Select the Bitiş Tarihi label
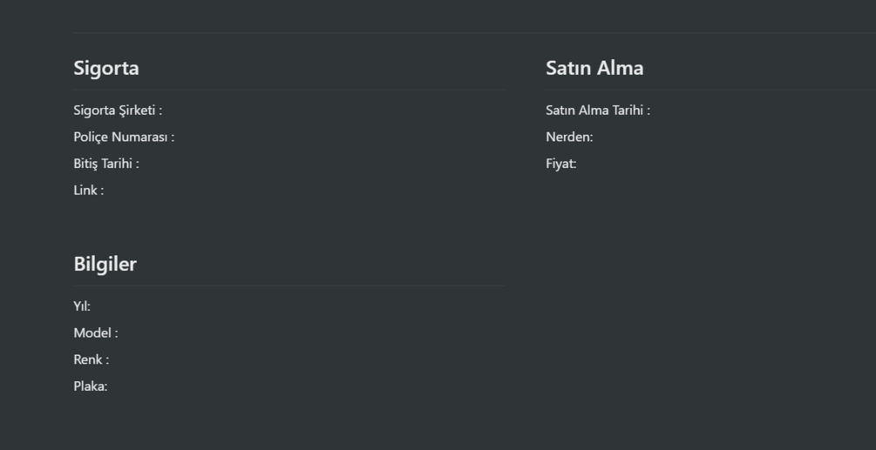 click(106, 164)
